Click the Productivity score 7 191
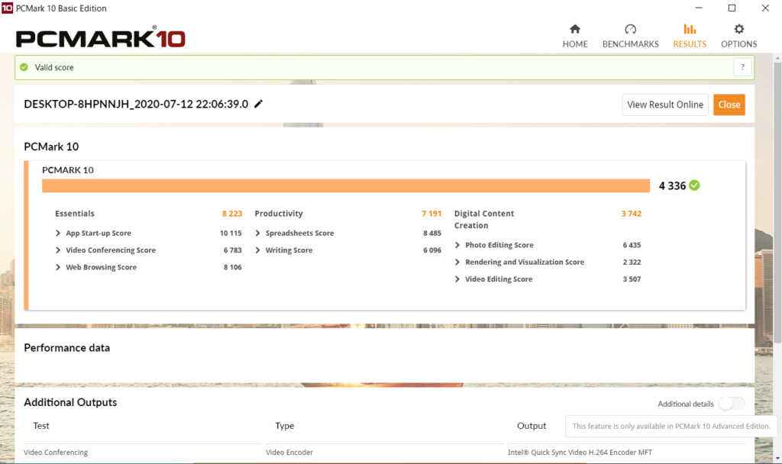The image size is (782, 464). coord(431,214)
